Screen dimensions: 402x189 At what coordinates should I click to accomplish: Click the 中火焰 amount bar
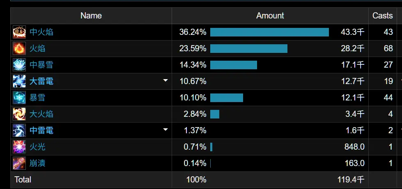tap(269, 32)
